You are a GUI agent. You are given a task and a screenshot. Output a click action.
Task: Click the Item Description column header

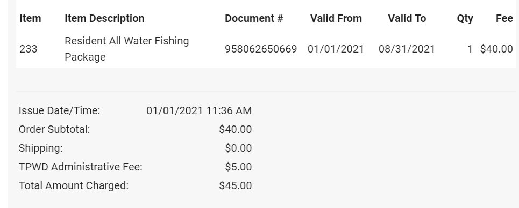104,18
